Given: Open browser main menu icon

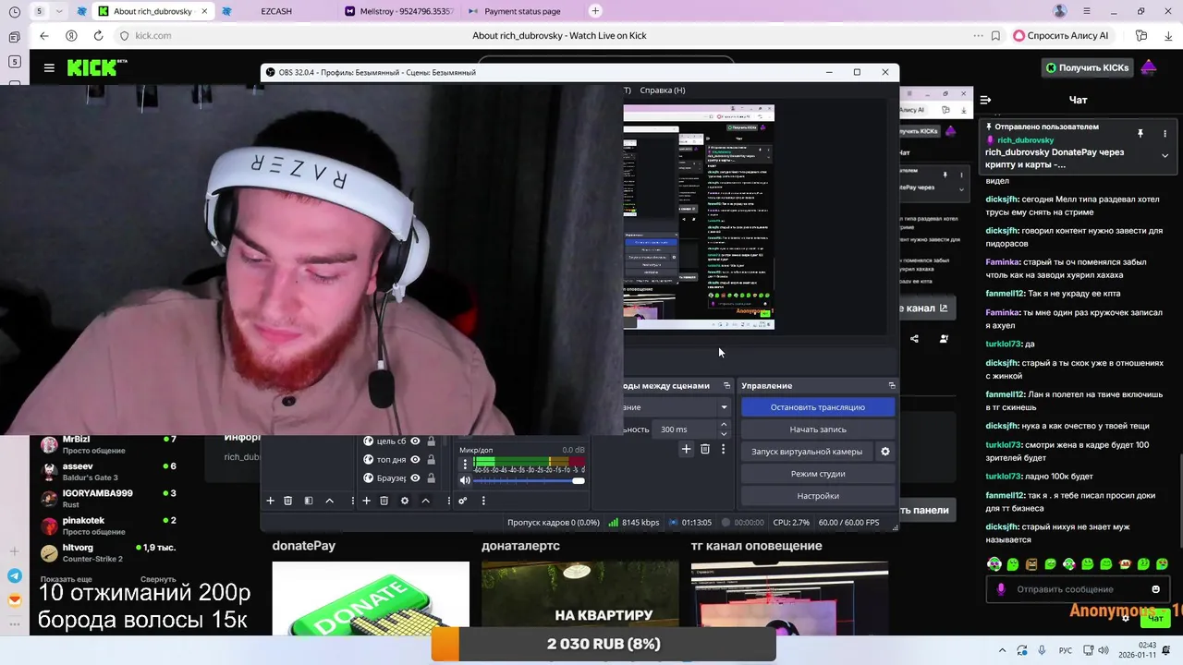Looking at the screenshot, I should point(1086,11).
